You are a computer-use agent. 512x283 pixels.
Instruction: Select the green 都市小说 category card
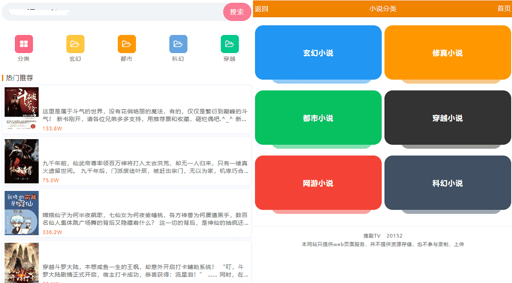tap(318, 118)
